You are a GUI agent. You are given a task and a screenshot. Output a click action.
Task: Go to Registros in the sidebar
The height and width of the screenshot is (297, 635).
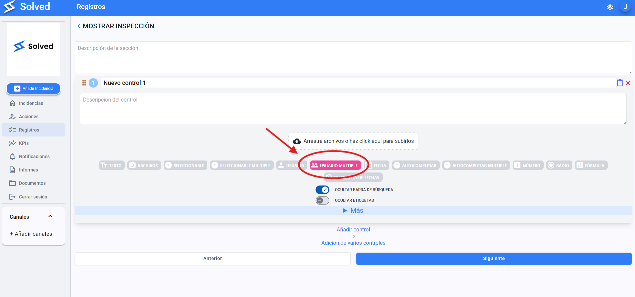coord(33,130)
